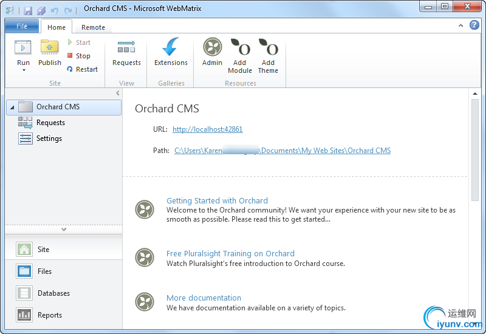
Task: Switch to the Files workspace
Action: (64, 271)
